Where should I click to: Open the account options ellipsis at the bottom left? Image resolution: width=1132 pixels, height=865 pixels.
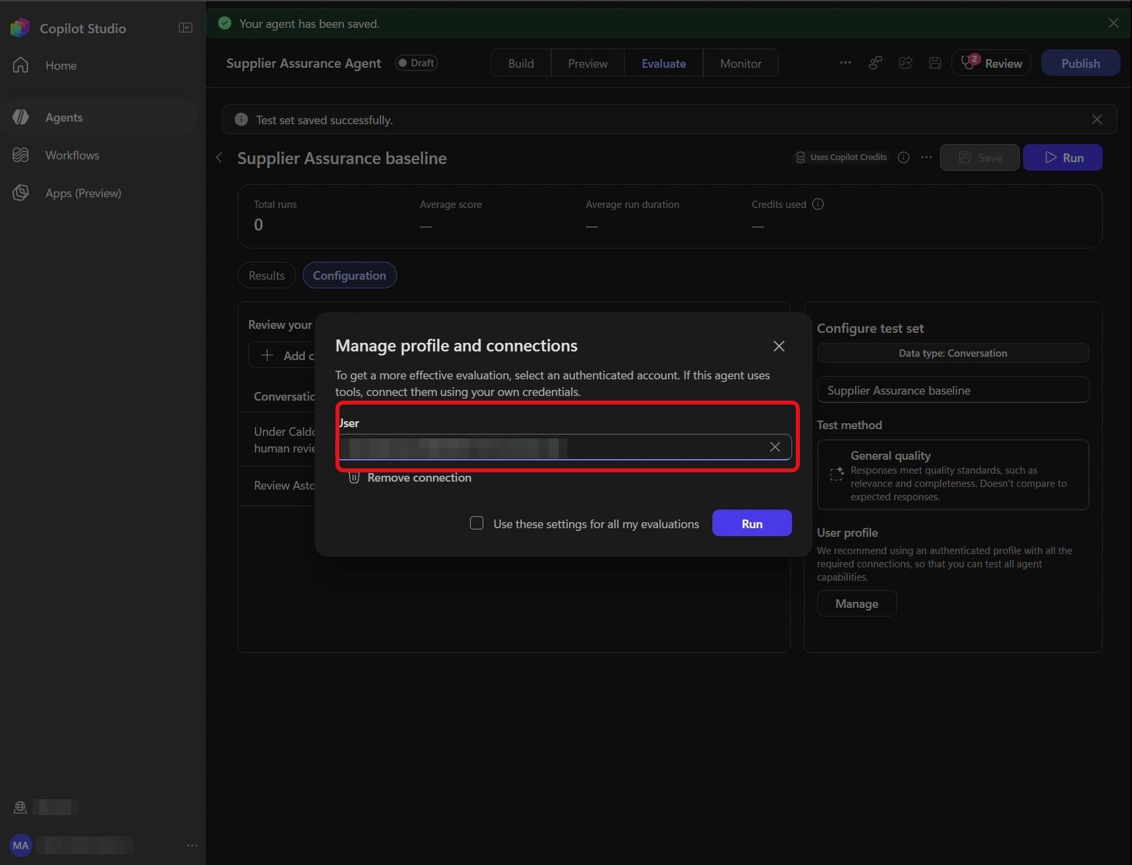click(192, 845)
